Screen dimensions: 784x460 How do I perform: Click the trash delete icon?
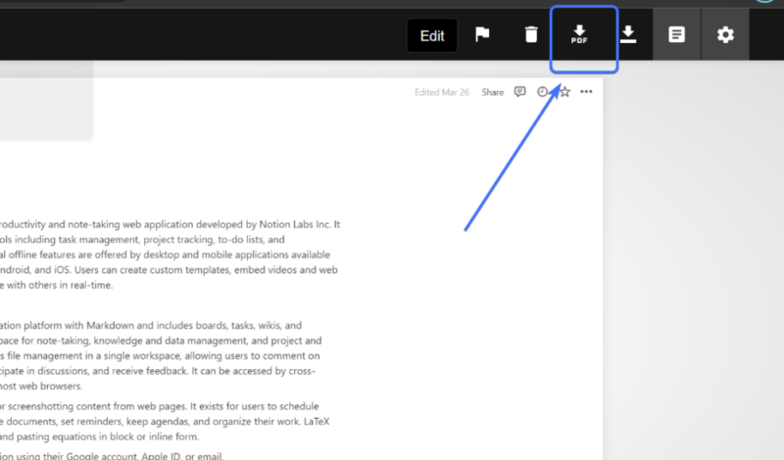click(x=531, y=34)
